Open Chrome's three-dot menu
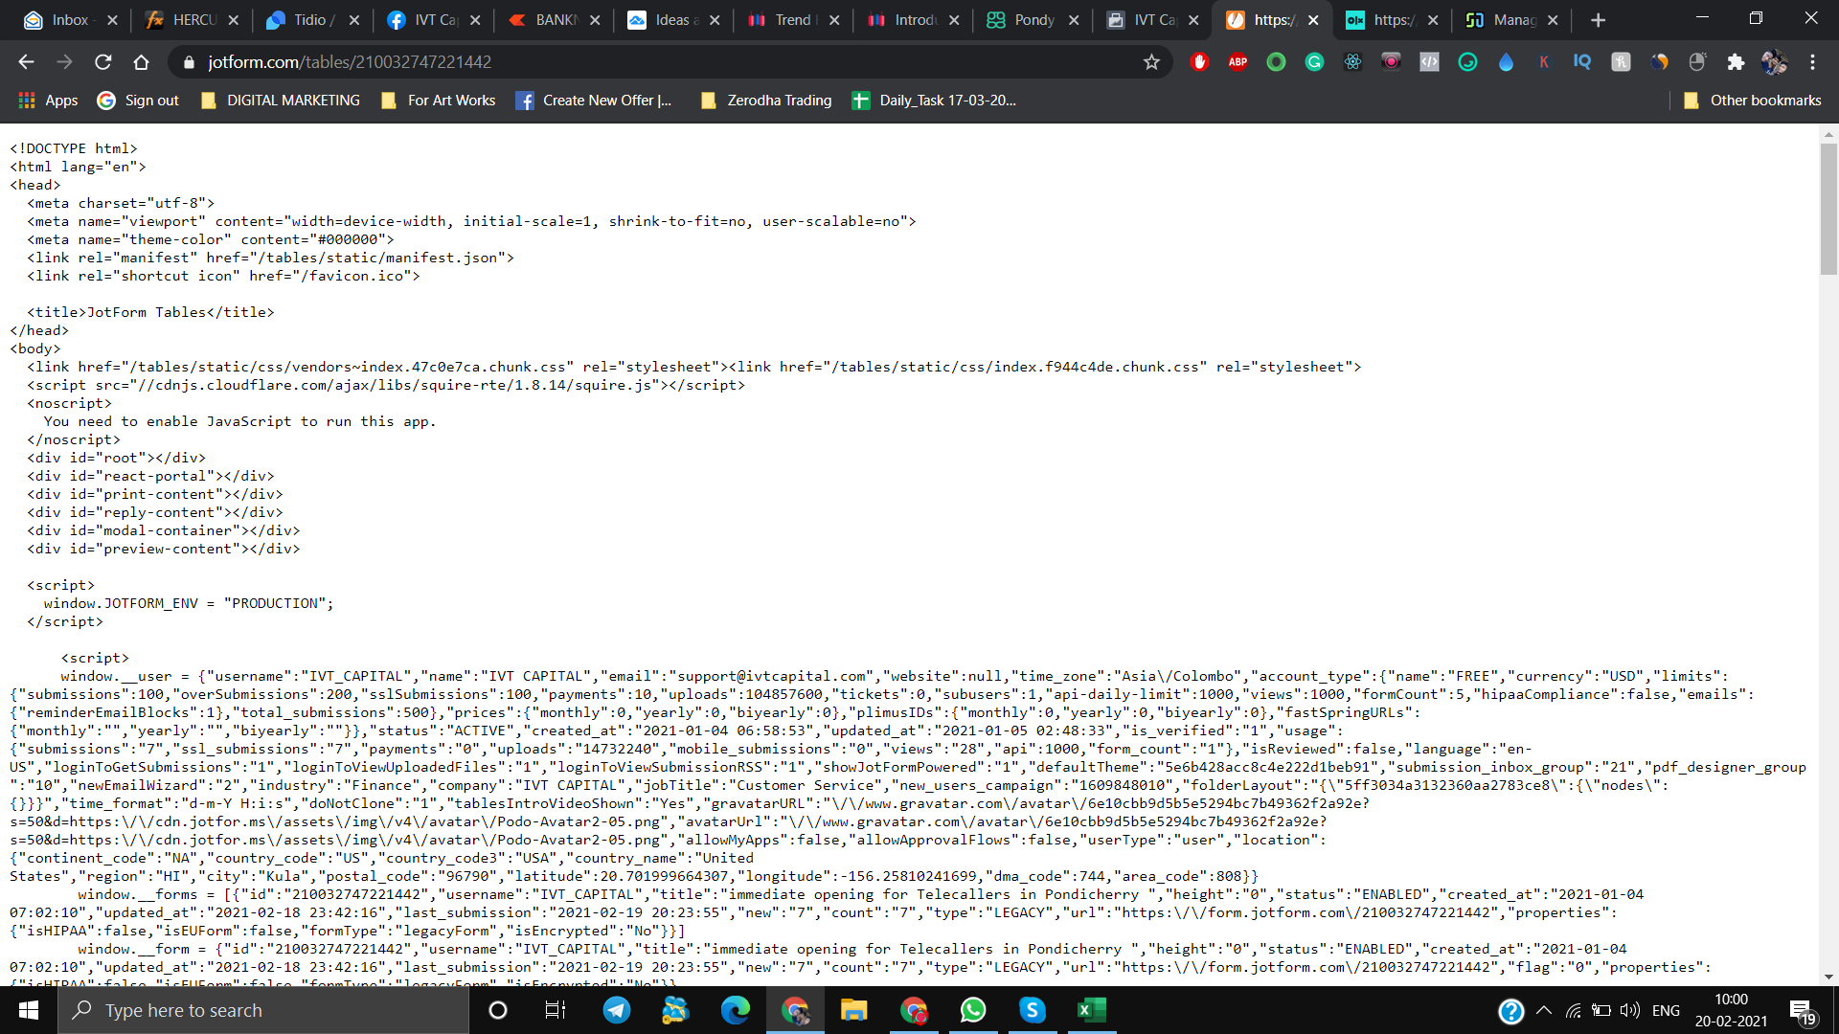Screen dimensions: 1839x1034 click(1812, 61)
